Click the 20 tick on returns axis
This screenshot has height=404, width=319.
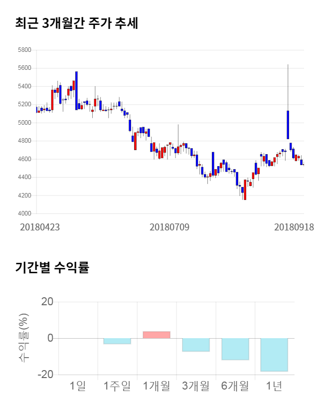coord(47,302)
